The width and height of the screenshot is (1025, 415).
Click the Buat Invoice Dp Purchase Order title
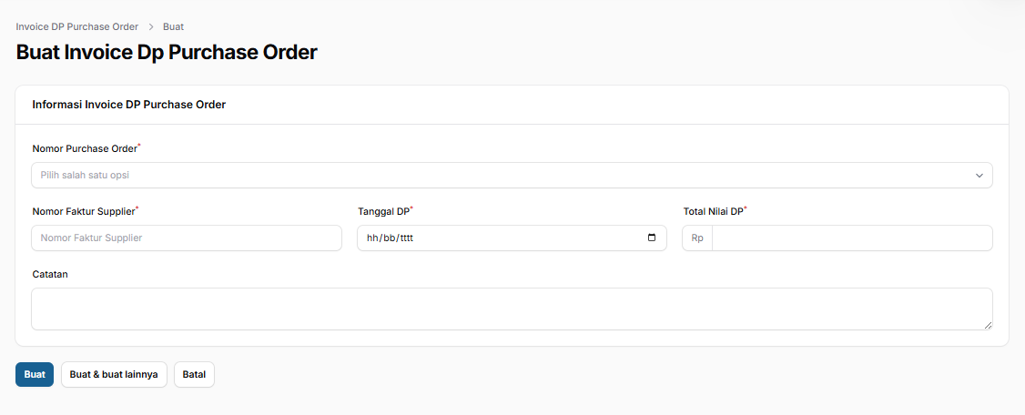point(167,52)
